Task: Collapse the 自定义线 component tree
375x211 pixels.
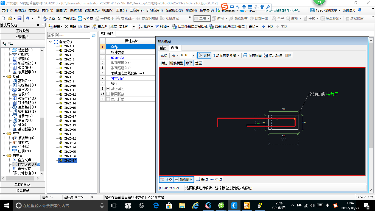Action: coord(50,42)
